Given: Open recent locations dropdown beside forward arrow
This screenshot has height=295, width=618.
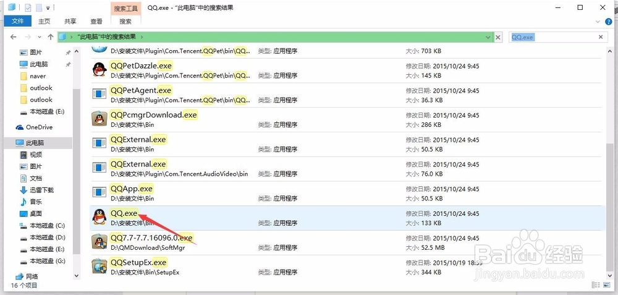Looking at the screenshot, I should (40, 37).
